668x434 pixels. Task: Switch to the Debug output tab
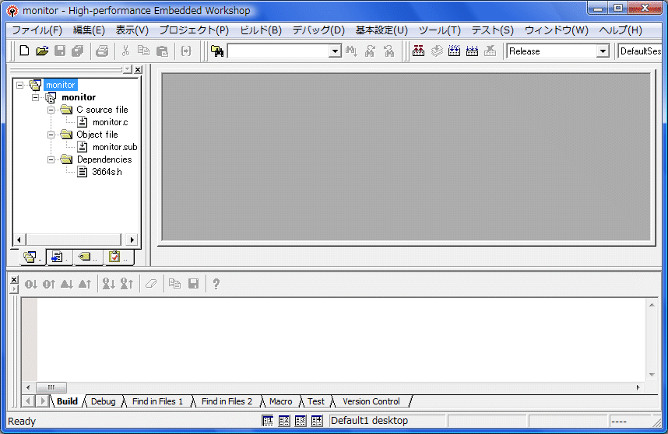(103, 401)
